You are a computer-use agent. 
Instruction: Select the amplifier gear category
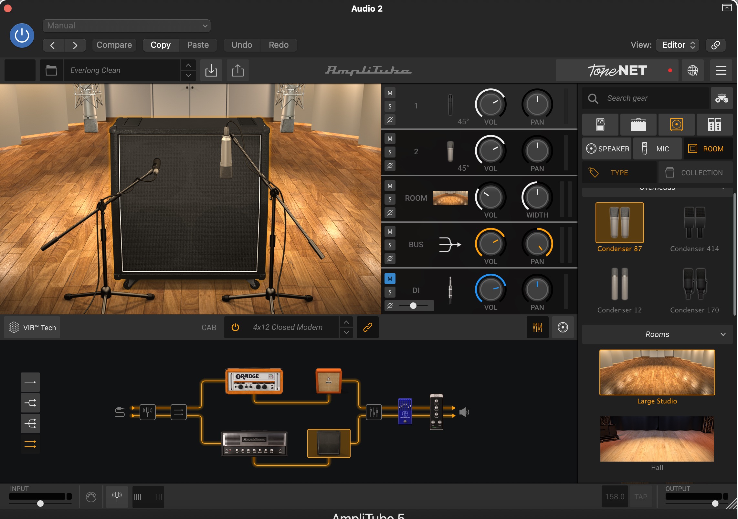point(638,124)
